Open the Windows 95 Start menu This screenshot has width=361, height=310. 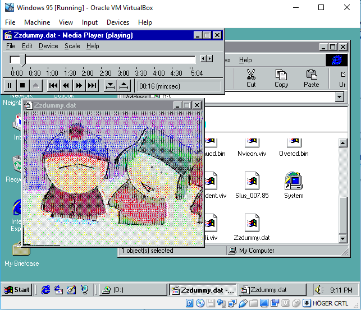point(17,290)
